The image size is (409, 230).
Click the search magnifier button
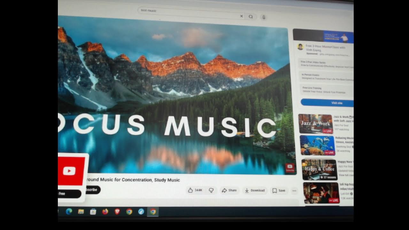point(251,17)
